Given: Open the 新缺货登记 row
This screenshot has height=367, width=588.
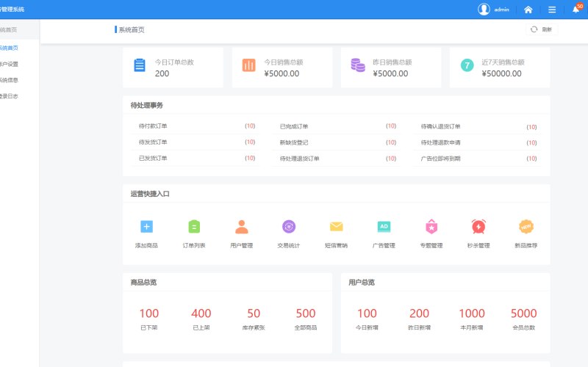Looking at the screenshot, I should tap(337, 142).
